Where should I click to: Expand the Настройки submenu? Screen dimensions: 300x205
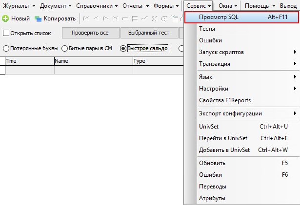[x=248, y=89]
